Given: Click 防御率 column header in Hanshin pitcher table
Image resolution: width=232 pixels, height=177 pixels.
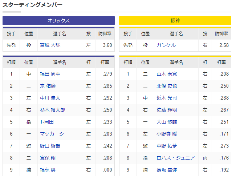Looking at the screenshot, I should coord(221,34).
